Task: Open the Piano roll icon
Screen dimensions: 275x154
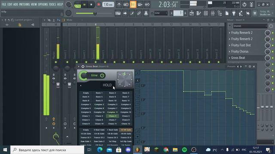Action: pos(199,13)
